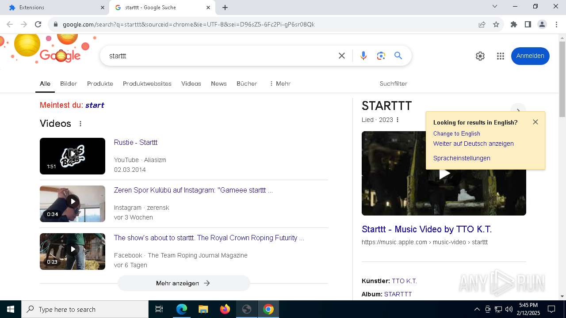
Task: Click Mehr anzeigen to show more videos
Action: pyautogui.click(x=184, y=283)
